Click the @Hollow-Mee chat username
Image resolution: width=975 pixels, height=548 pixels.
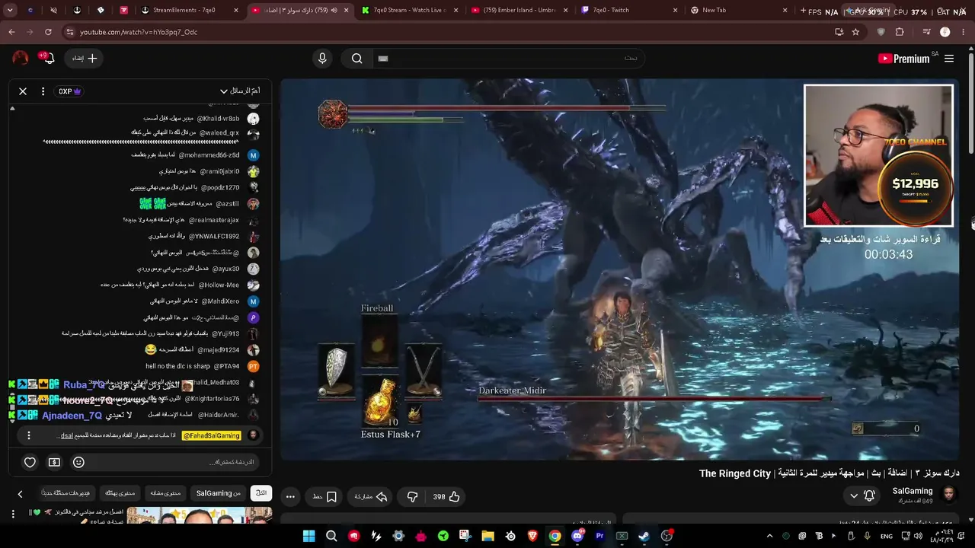pyautogui.click(x=219, y=285)
